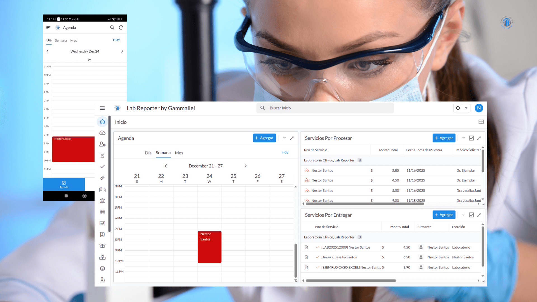The image size is (537, 302).
Task: Open the filter icon in Servicios Por Procesar
Action: [464, 138]
